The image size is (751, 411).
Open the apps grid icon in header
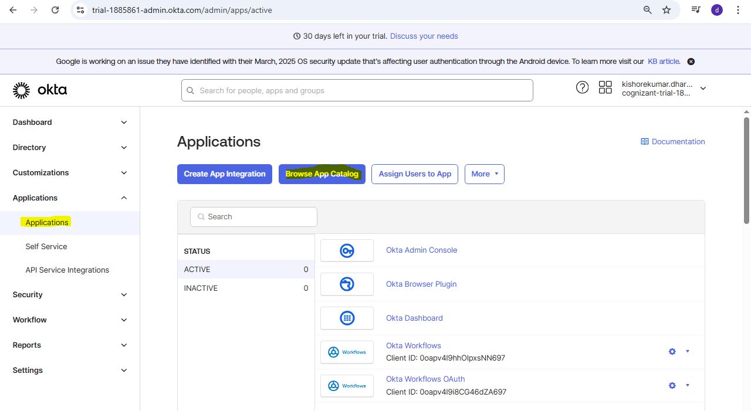pos(605,87)
